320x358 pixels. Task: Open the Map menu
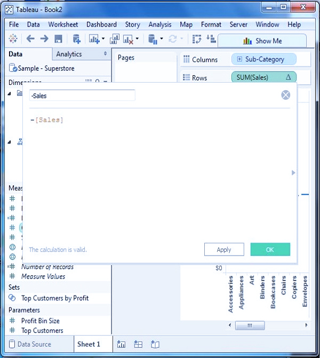(186, 25)
